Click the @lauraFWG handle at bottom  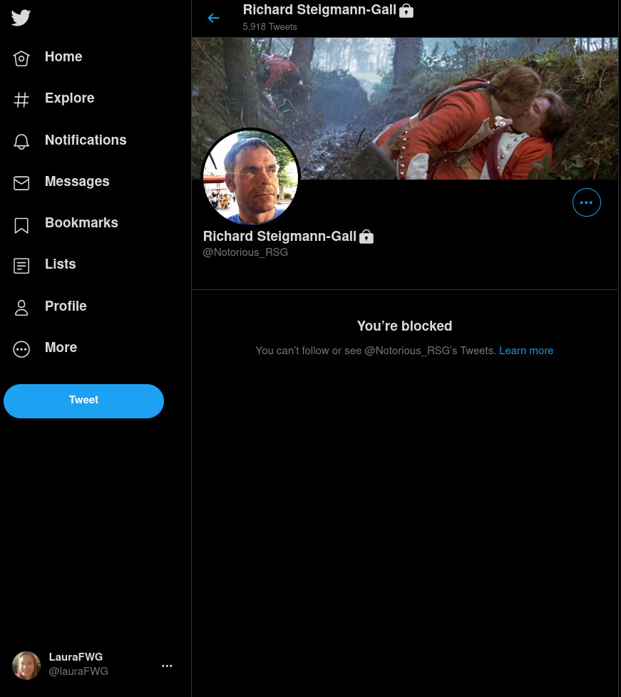tap(78, 671)
